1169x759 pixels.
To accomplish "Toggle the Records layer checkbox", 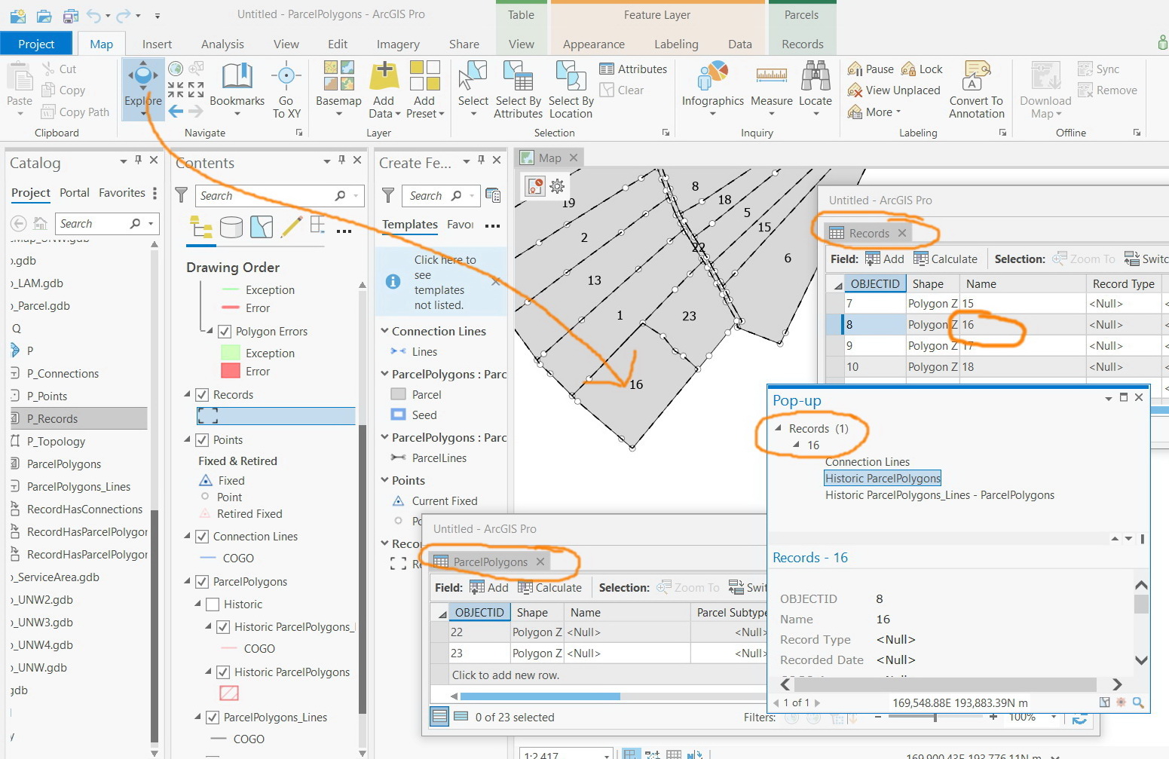I will 202,395.
